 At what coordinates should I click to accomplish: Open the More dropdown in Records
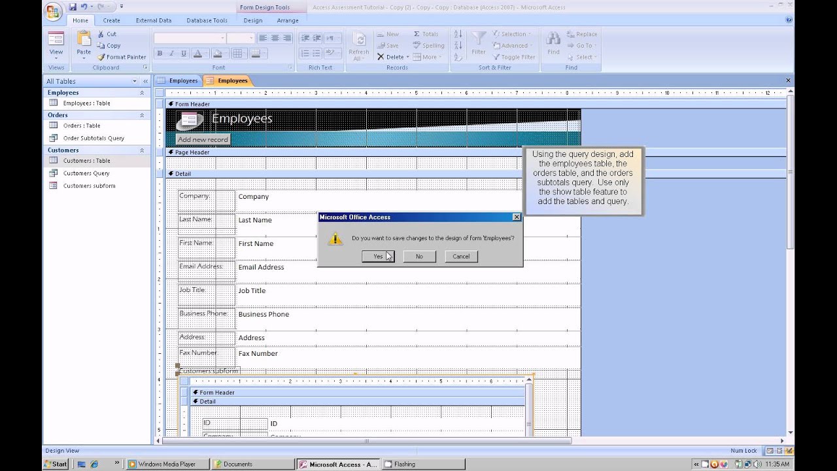tap(429, 57)
